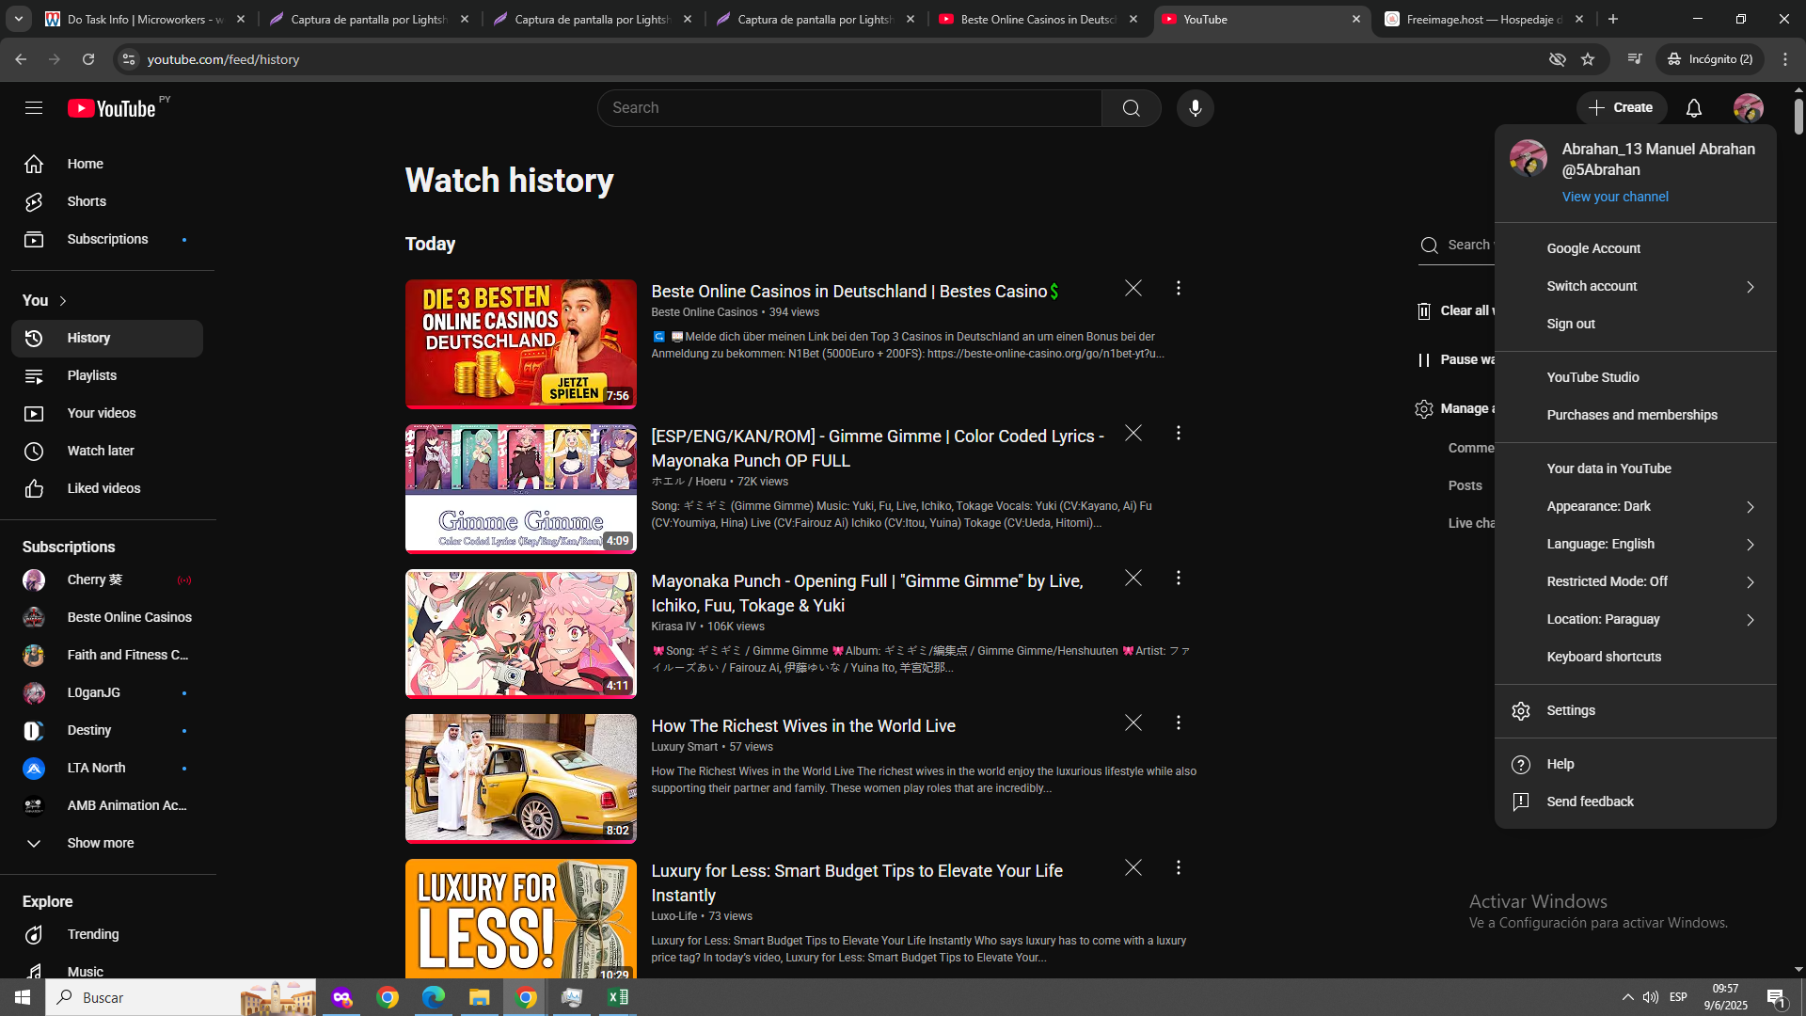
Task: Click the Create button
Action: tap(1622, 108)
